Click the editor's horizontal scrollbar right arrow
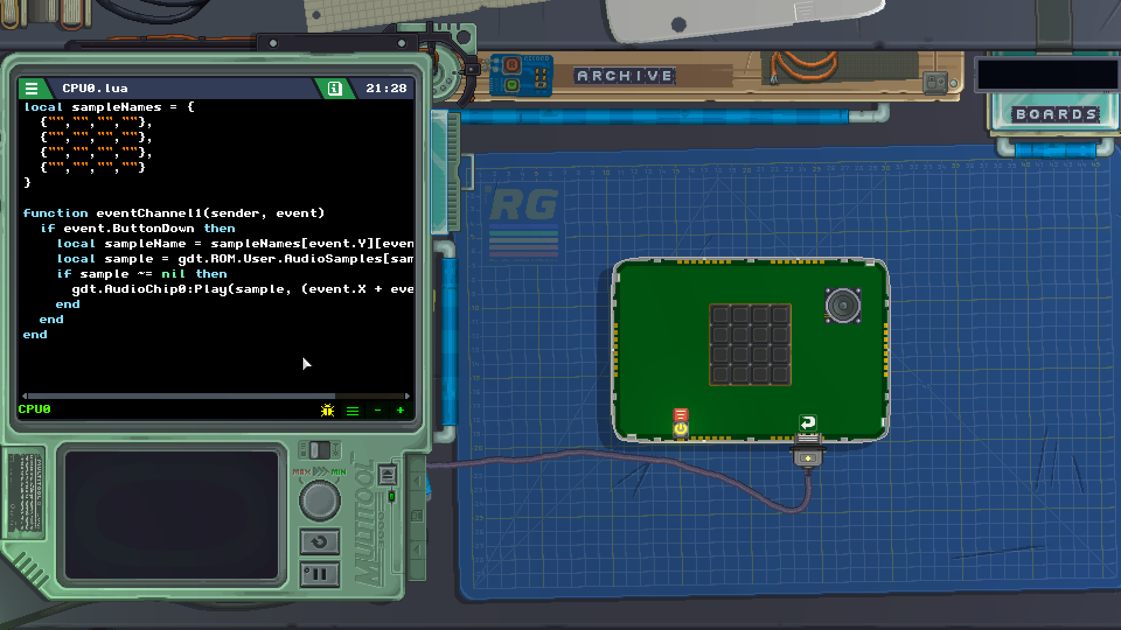Image resolution: width=1121 pixels, height=630 pixels. 407,396
